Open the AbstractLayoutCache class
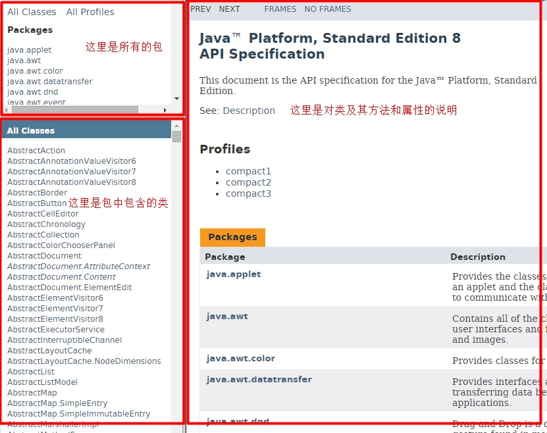547x433 pixels. 49,350
